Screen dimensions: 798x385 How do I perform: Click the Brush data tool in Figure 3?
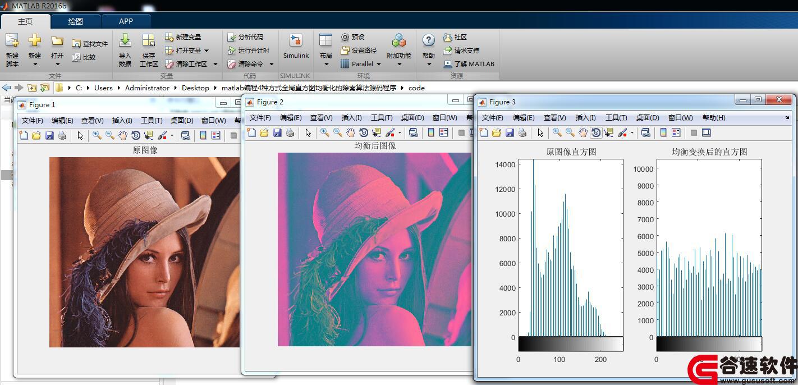[622, 132]
